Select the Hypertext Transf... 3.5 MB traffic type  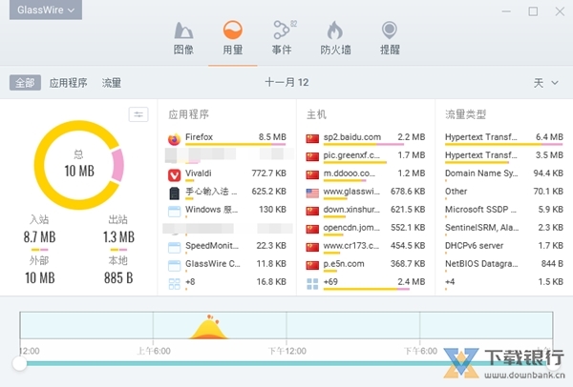504,157
